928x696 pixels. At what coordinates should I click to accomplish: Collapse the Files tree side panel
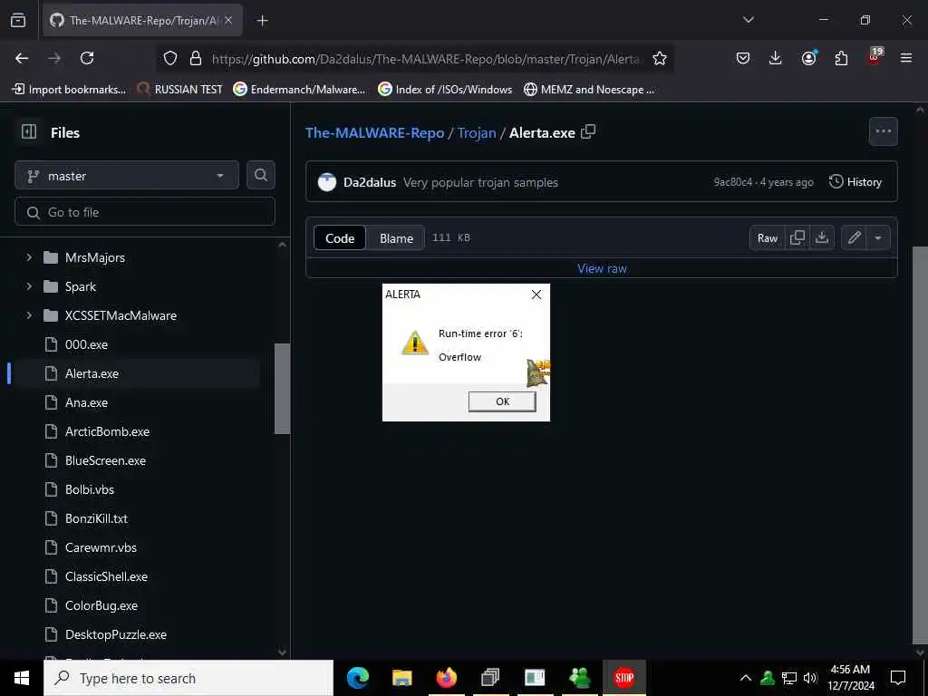click(28, 131)
